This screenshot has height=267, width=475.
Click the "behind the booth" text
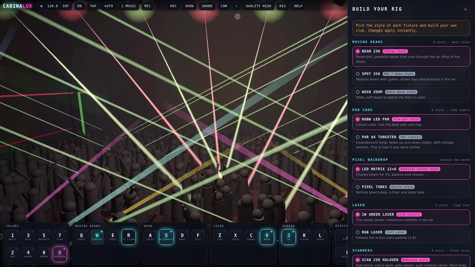click(x=455, y=160)
